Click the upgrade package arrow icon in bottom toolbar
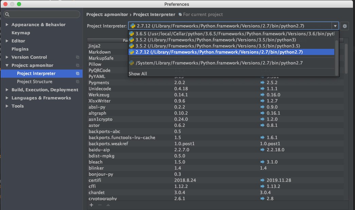Viewport: 355px width, 210px height. (x=108, y=205)
